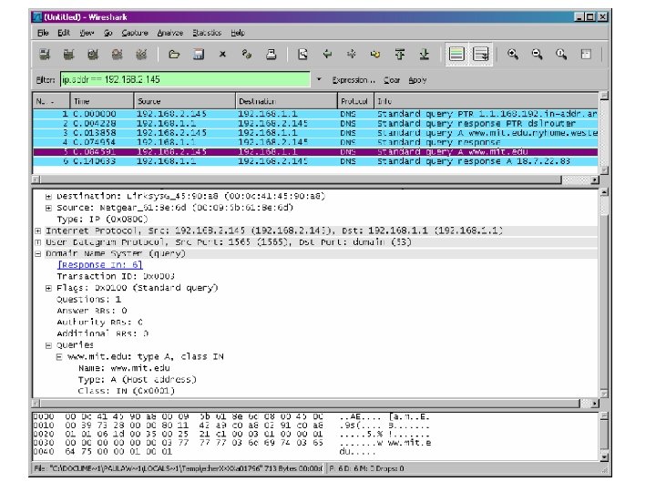Collapse the Domain Name System node

(38, 253)
